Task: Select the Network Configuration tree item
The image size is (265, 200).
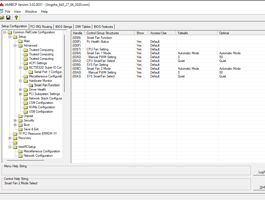Action: click(x=38, y=156)
